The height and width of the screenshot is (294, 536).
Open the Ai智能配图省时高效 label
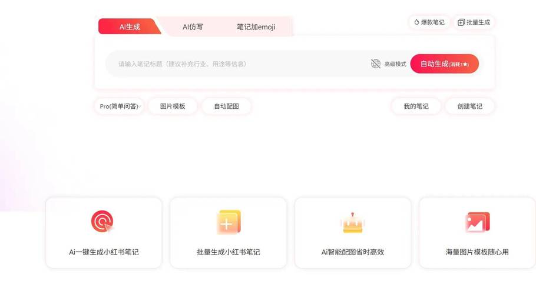tap(353, 252)
